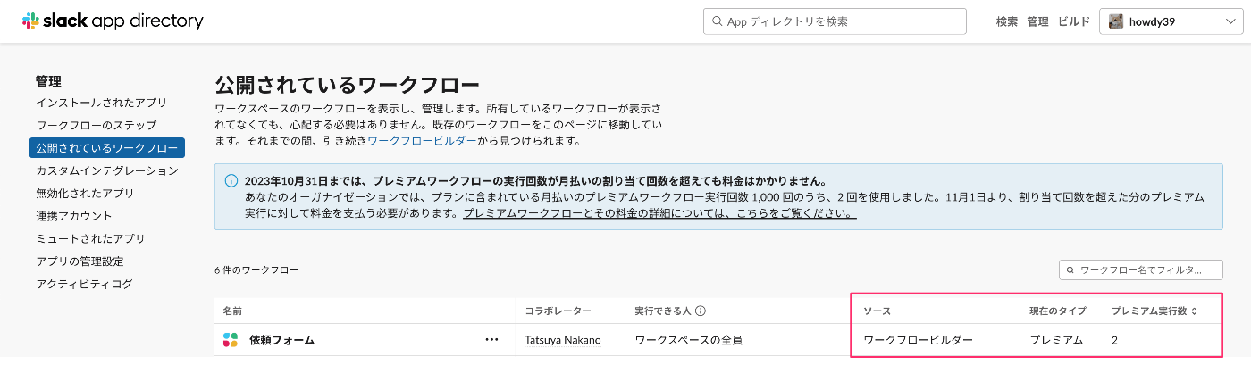Click the Slack app directory logo
Screen dimensions: 1251x373
tap(113, 21)
